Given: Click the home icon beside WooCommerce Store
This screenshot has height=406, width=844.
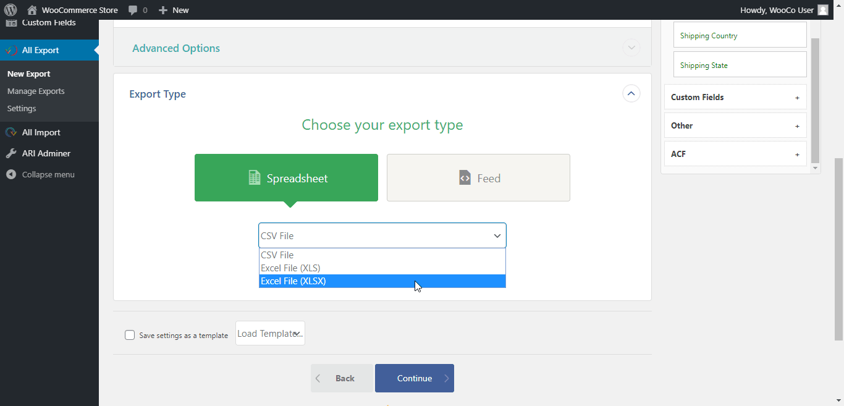Looking at the screenshot, I should tap(32, 10).
